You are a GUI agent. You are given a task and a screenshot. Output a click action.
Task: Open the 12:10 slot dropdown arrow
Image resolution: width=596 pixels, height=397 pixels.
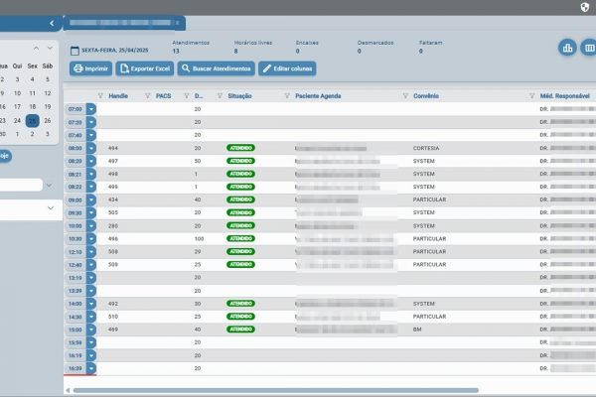(x=91, y=251)
